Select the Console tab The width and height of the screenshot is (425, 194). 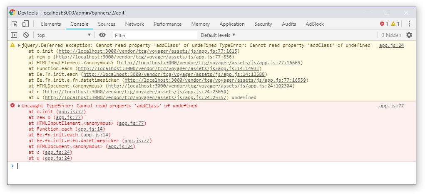[80, 24]
